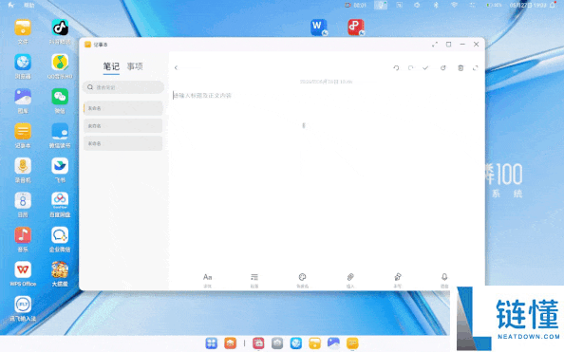
Task: Open the 录音机 recorder app
Action: [23, 170]
